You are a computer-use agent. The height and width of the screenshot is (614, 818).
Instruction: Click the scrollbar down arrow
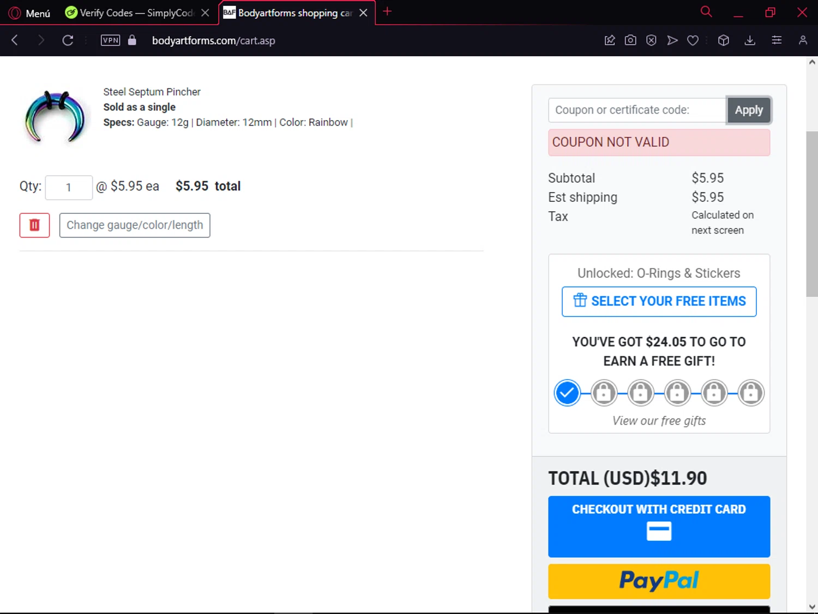pos(812,606)
